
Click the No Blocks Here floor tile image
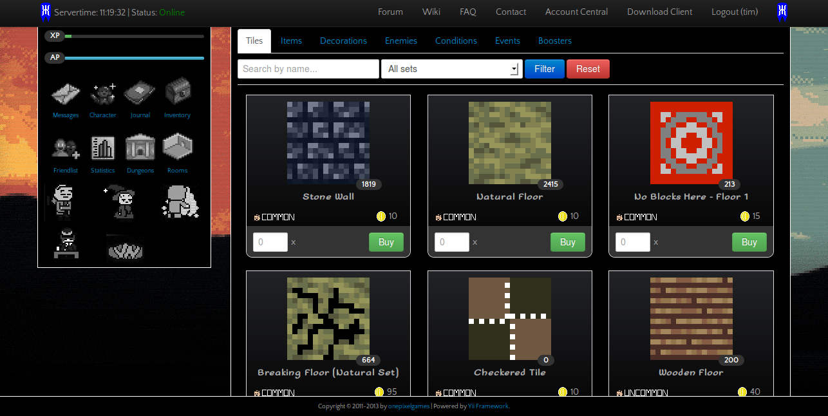(x=692, y=143)
